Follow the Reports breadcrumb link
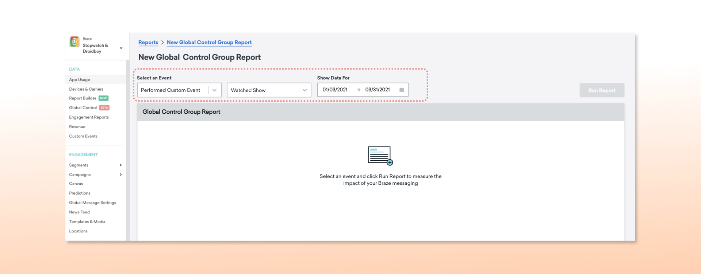 [148, 42]
